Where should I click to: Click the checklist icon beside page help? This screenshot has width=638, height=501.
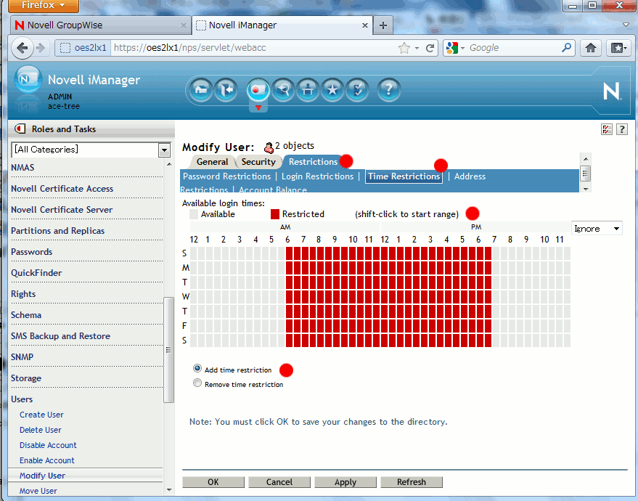coord(607,129)
